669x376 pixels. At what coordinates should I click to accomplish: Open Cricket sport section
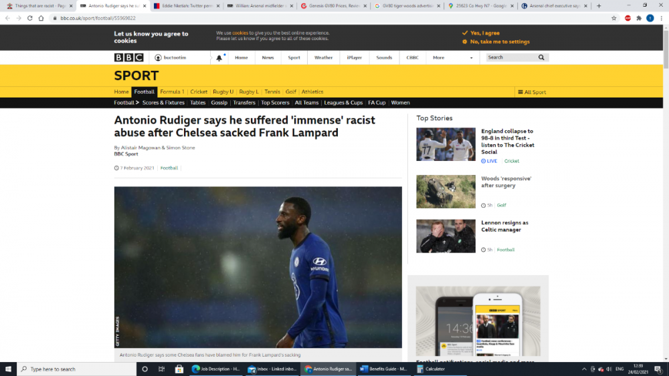click(x=199, y=92)
